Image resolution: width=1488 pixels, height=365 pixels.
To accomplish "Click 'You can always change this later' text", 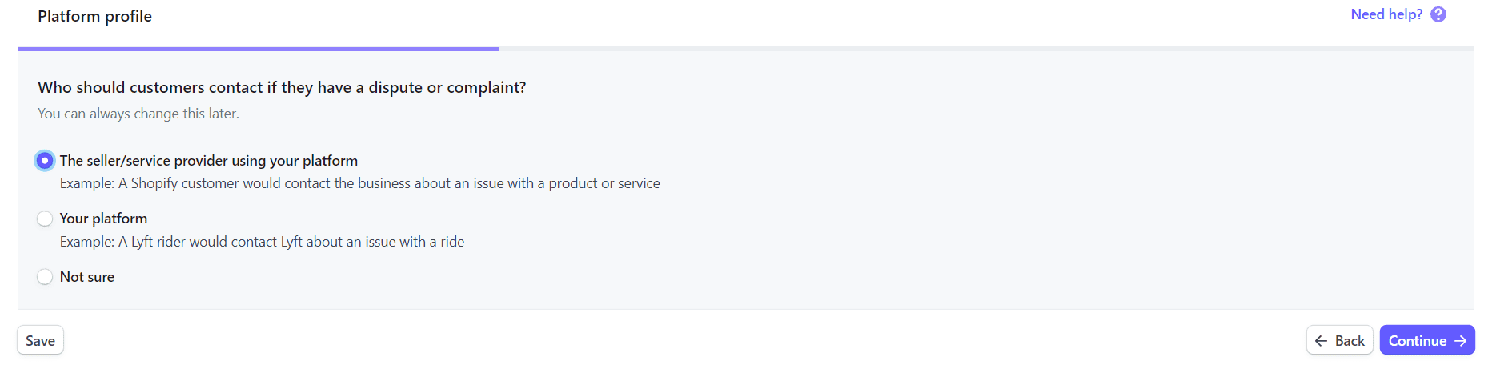I will pos(138,114).
